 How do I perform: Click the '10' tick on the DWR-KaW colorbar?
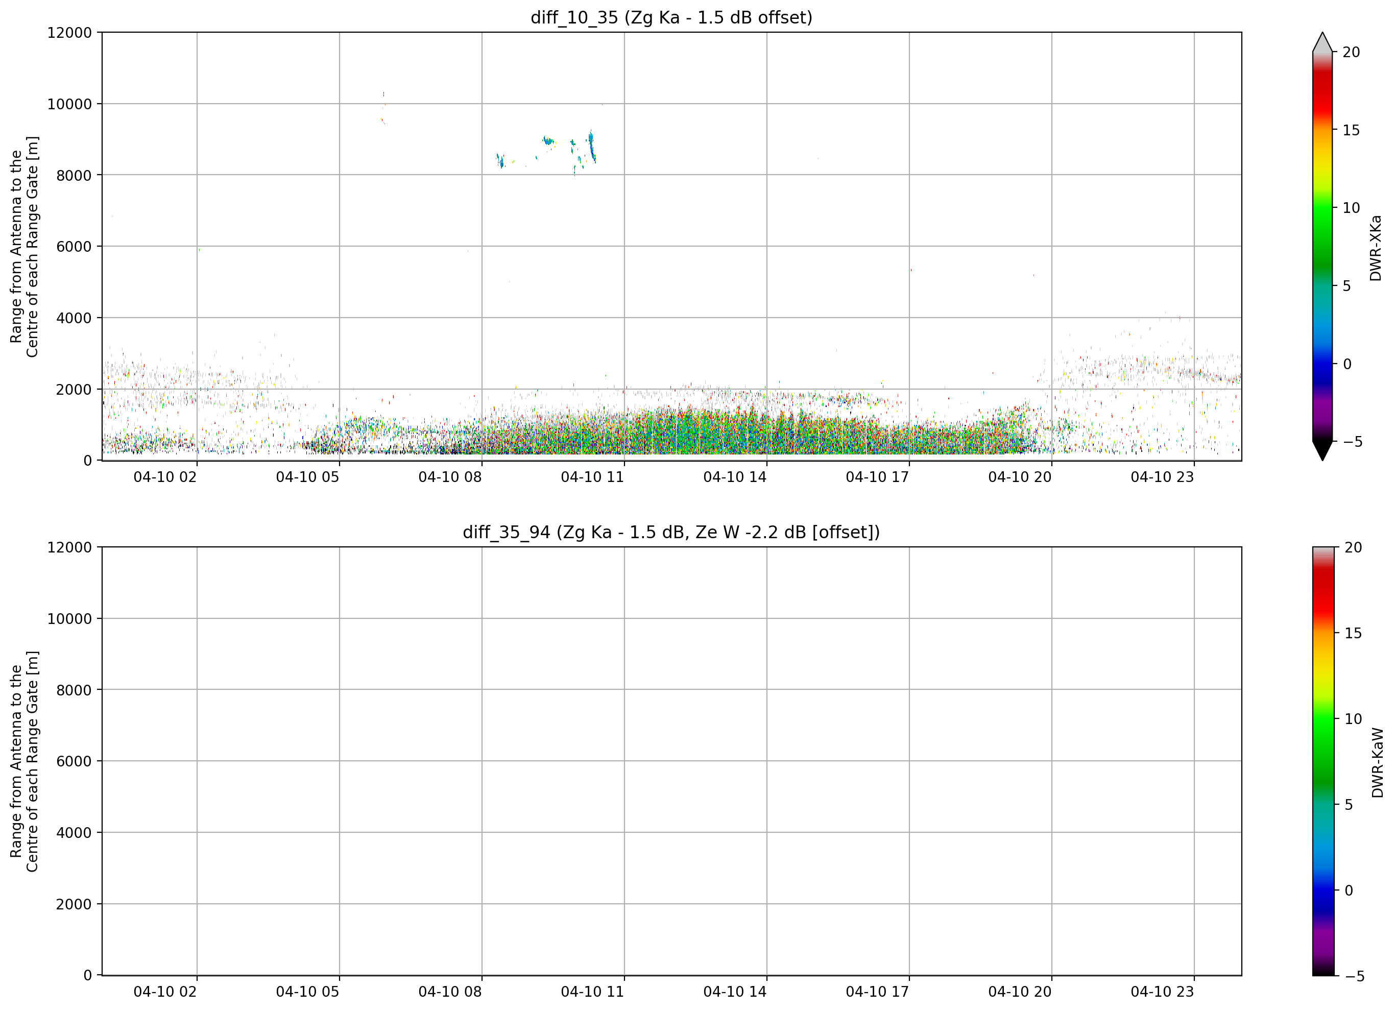[1353, 718]
